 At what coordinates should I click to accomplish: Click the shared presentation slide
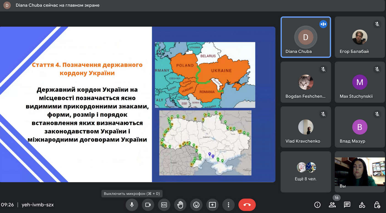click(137, 104)
